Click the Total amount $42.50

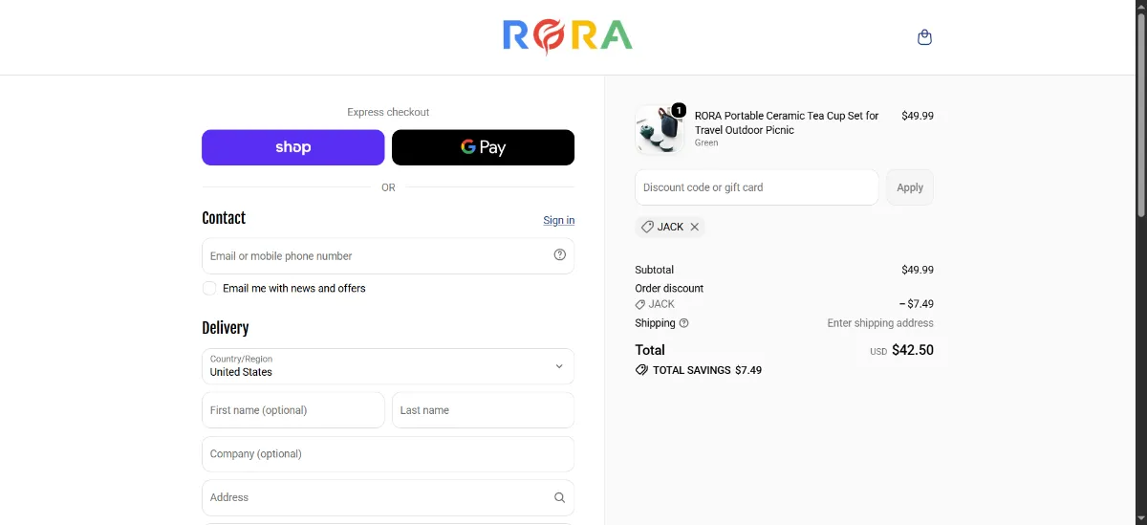click(913, 350)
